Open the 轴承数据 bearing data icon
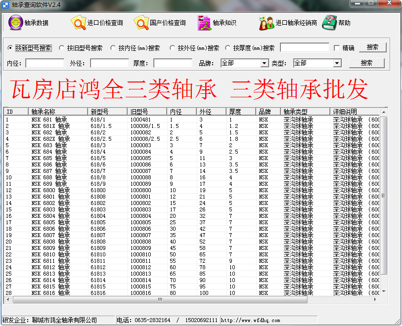Image resolution: width=402 pixels, height=326 pixels. coord(16,23)
